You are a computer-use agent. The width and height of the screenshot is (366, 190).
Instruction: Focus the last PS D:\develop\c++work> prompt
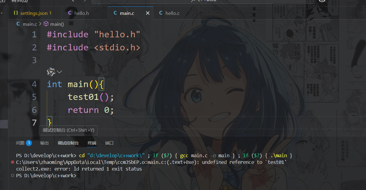[x=46, y=175]
